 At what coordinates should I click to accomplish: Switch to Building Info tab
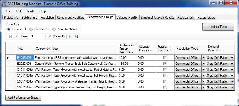pos(29,18)
